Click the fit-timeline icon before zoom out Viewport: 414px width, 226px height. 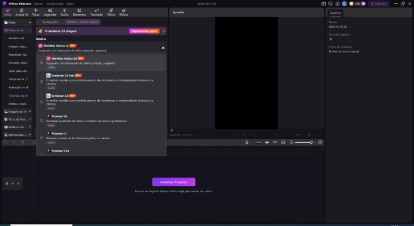[283, 142]
